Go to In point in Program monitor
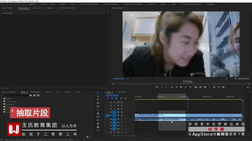This screenshot has height=141, width=252. (x=172, y=87)
